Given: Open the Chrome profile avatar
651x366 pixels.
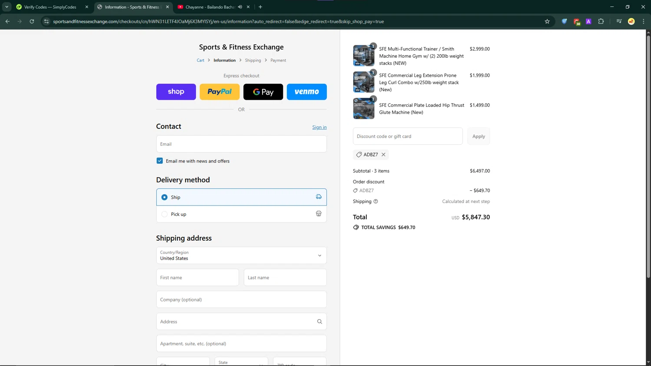Looking at the screenshot, I should point(631,21).
